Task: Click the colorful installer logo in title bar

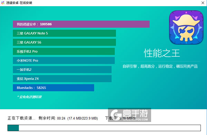Action: pos(3,3)
